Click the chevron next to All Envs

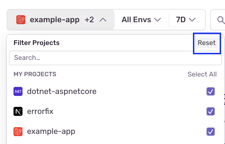click(157, 20)
